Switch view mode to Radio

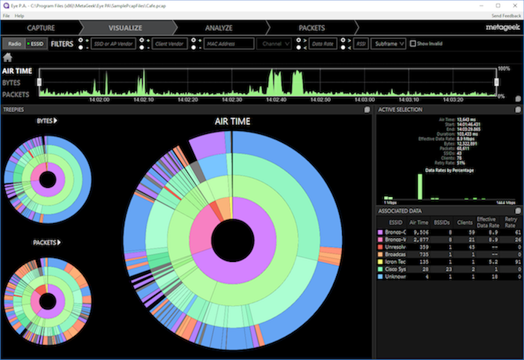coord(14,44)
